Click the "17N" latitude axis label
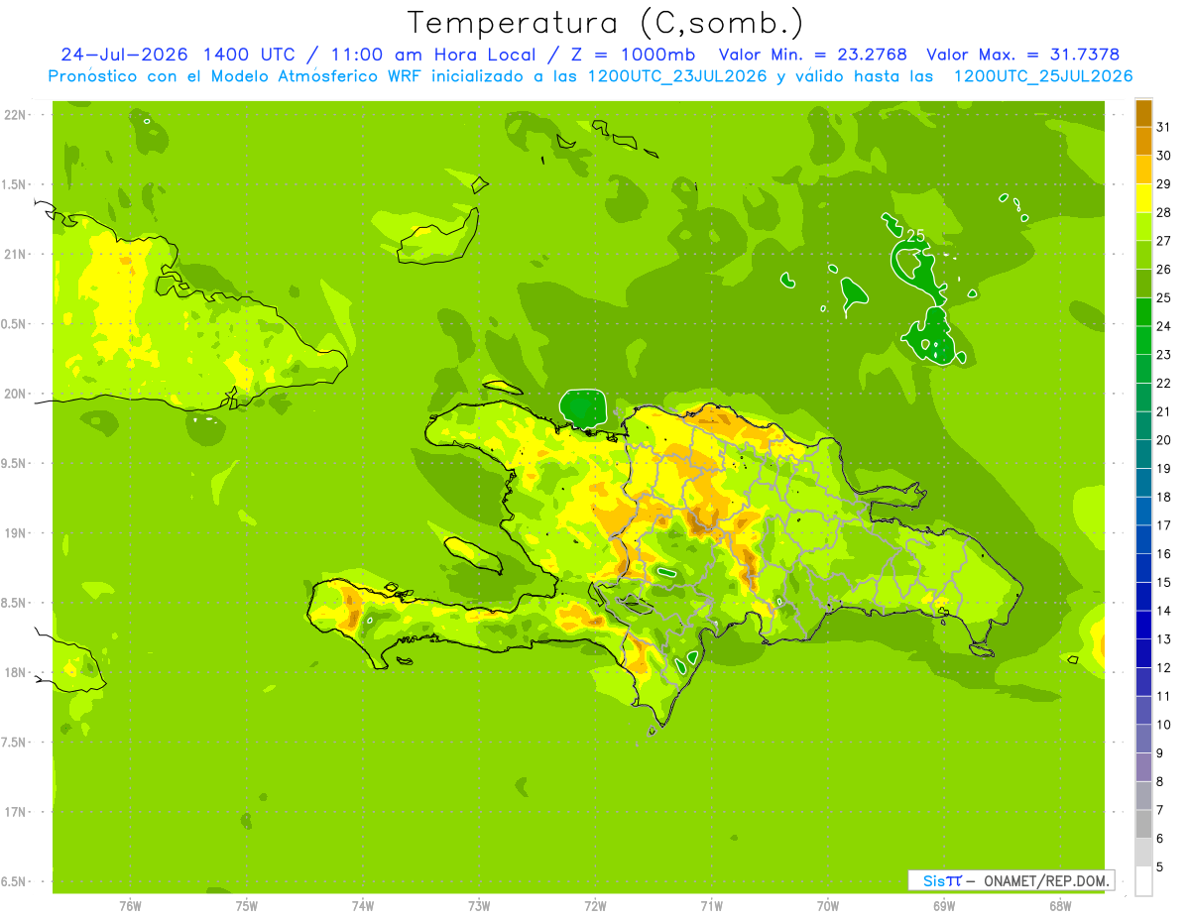Screen dimensions: 1190x919 click(14, 812)
